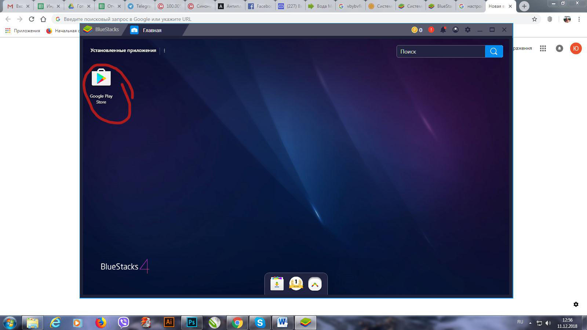Open the BlueStacks account profile icon

455,30
